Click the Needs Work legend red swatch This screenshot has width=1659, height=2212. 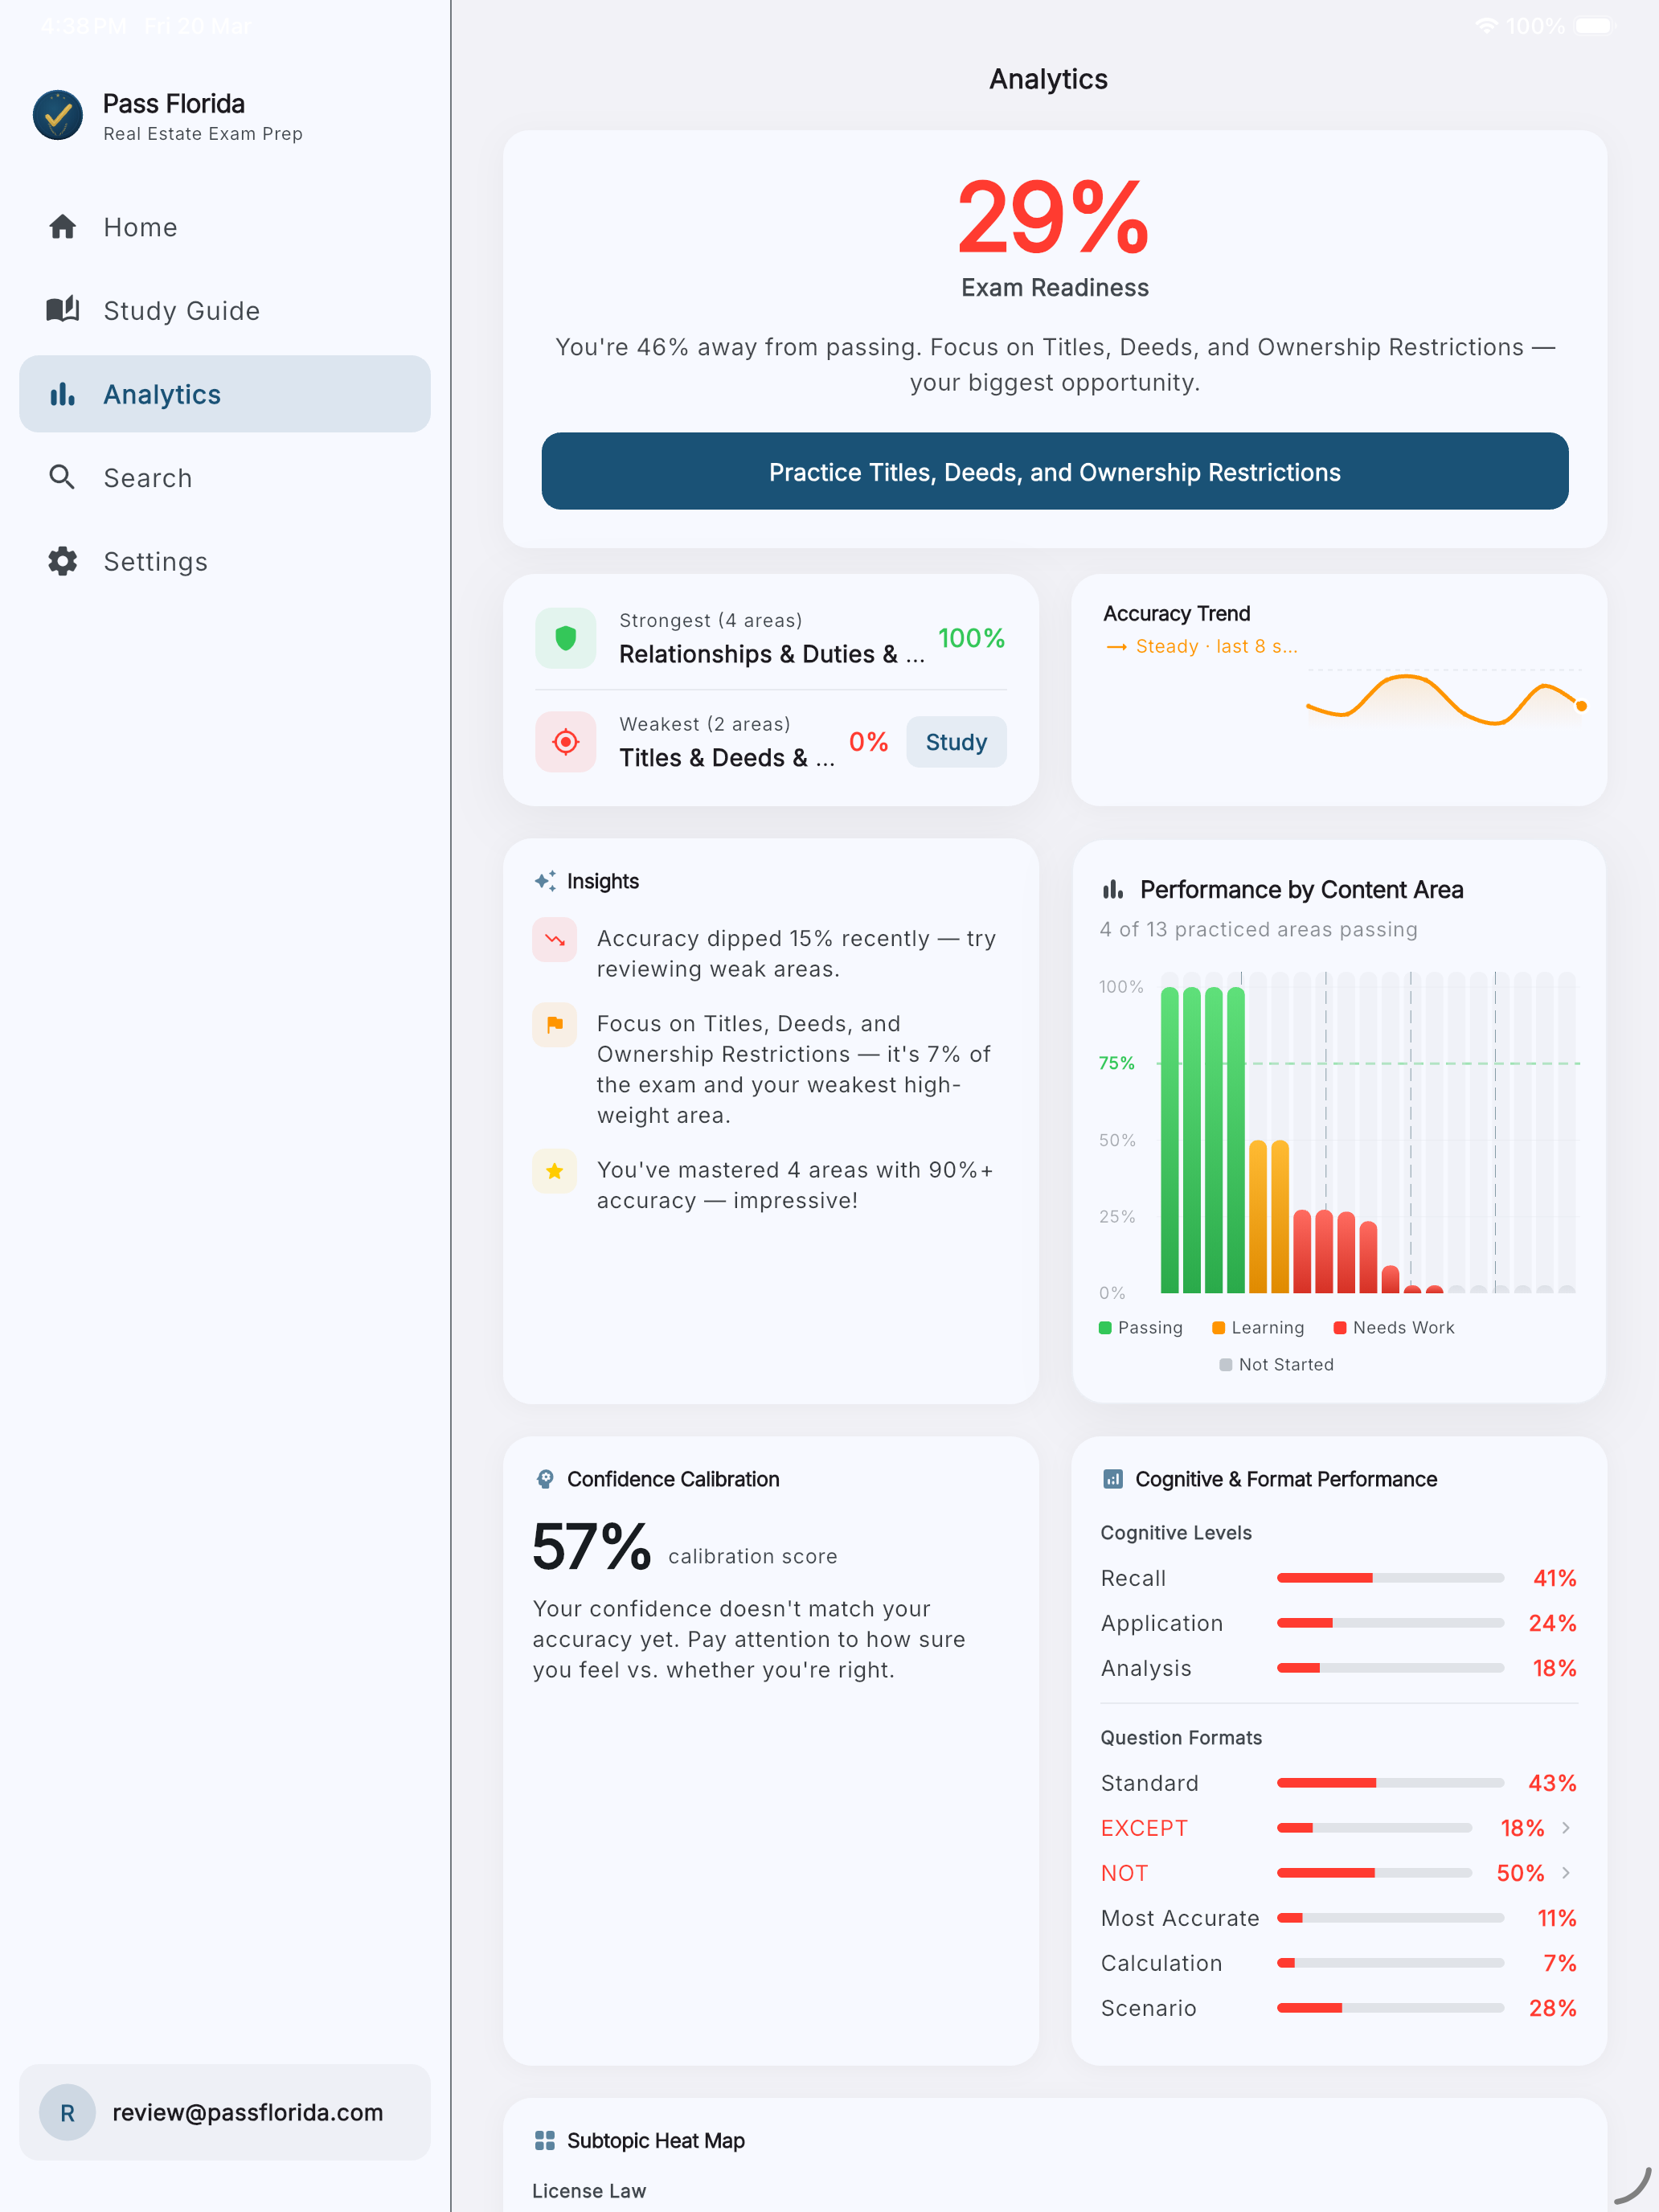pos(1340,1328)
